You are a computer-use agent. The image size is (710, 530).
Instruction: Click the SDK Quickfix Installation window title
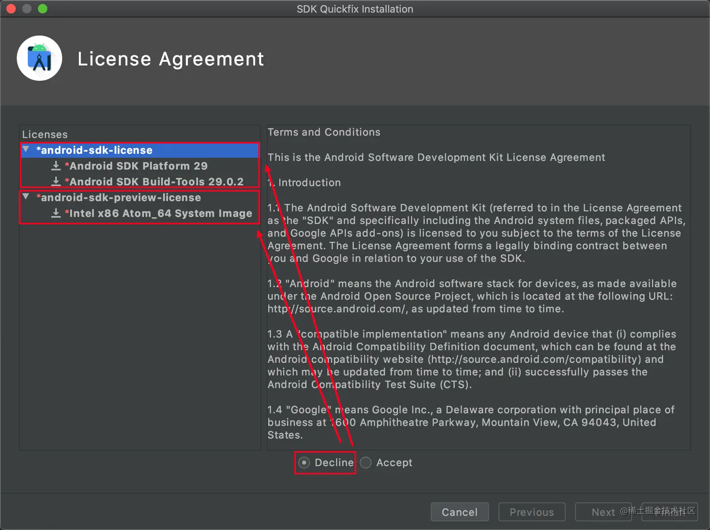pyautogui.click(x=355, y=9)
